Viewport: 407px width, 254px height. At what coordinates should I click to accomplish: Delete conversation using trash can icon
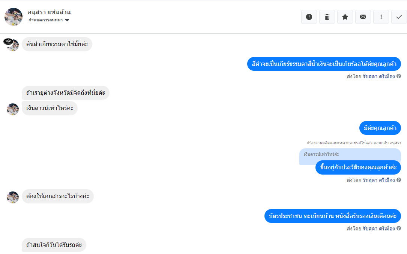pyautogui.click(x=327, y=17)
